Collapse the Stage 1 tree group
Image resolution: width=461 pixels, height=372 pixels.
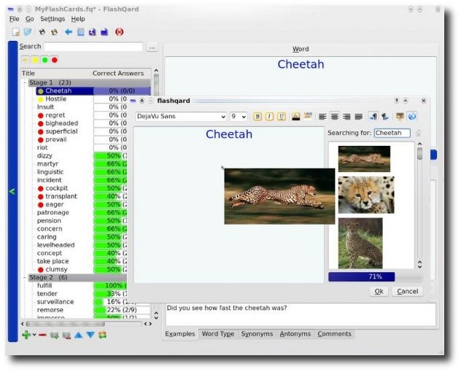[25, 82]
